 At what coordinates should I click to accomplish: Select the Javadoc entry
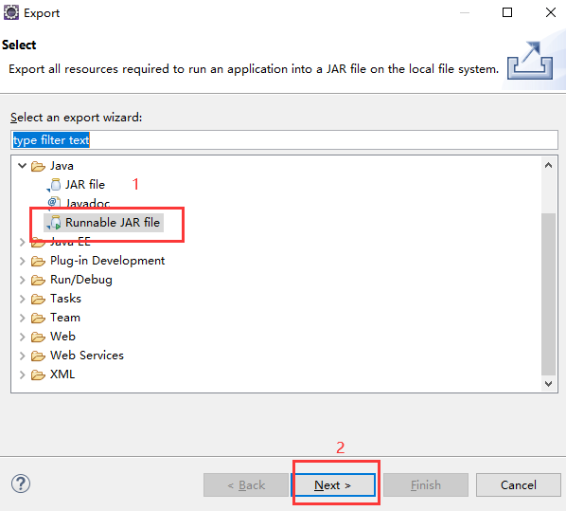[88, 203]
